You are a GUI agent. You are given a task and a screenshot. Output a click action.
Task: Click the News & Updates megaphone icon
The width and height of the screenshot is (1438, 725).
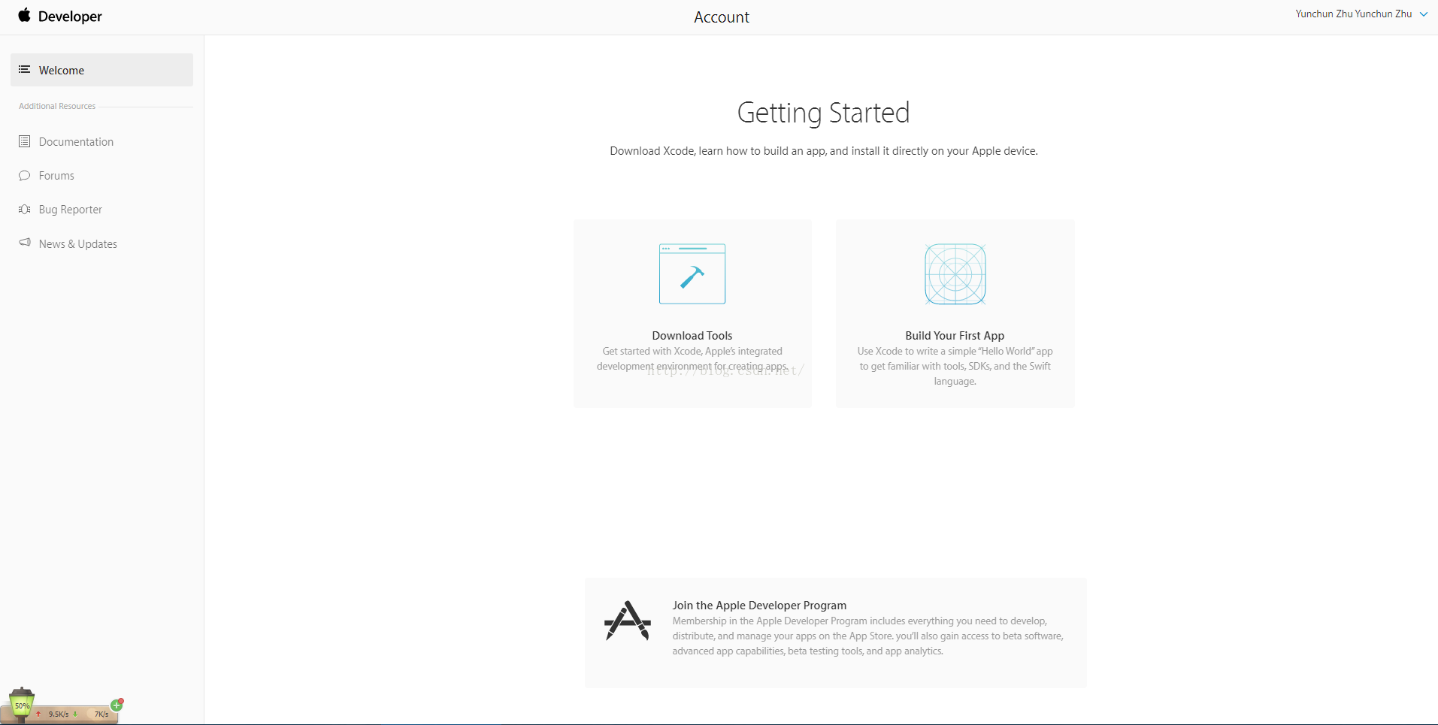(x=25, y=243)
